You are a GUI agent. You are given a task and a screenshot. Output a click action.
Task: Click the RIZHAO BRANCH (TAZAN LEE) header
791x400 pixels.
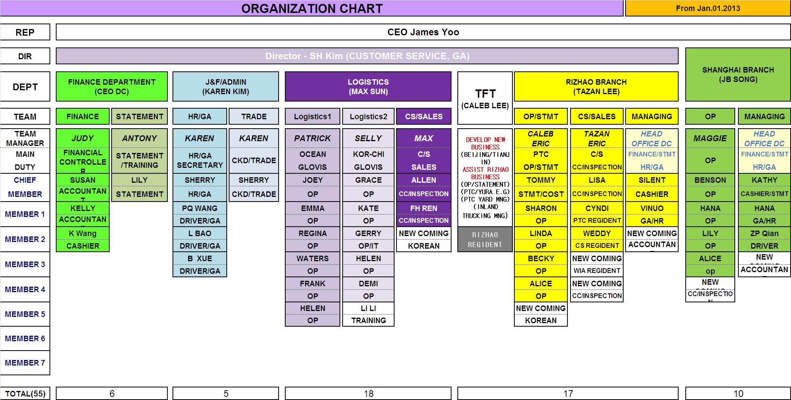click(596, 87)
